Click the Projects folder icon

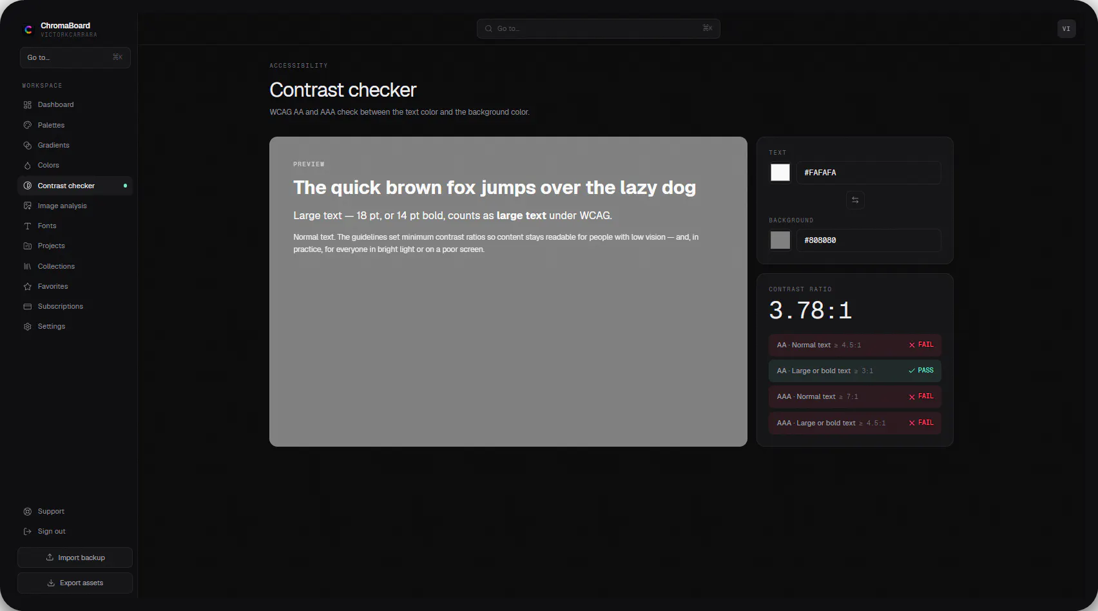coord(27,246)
